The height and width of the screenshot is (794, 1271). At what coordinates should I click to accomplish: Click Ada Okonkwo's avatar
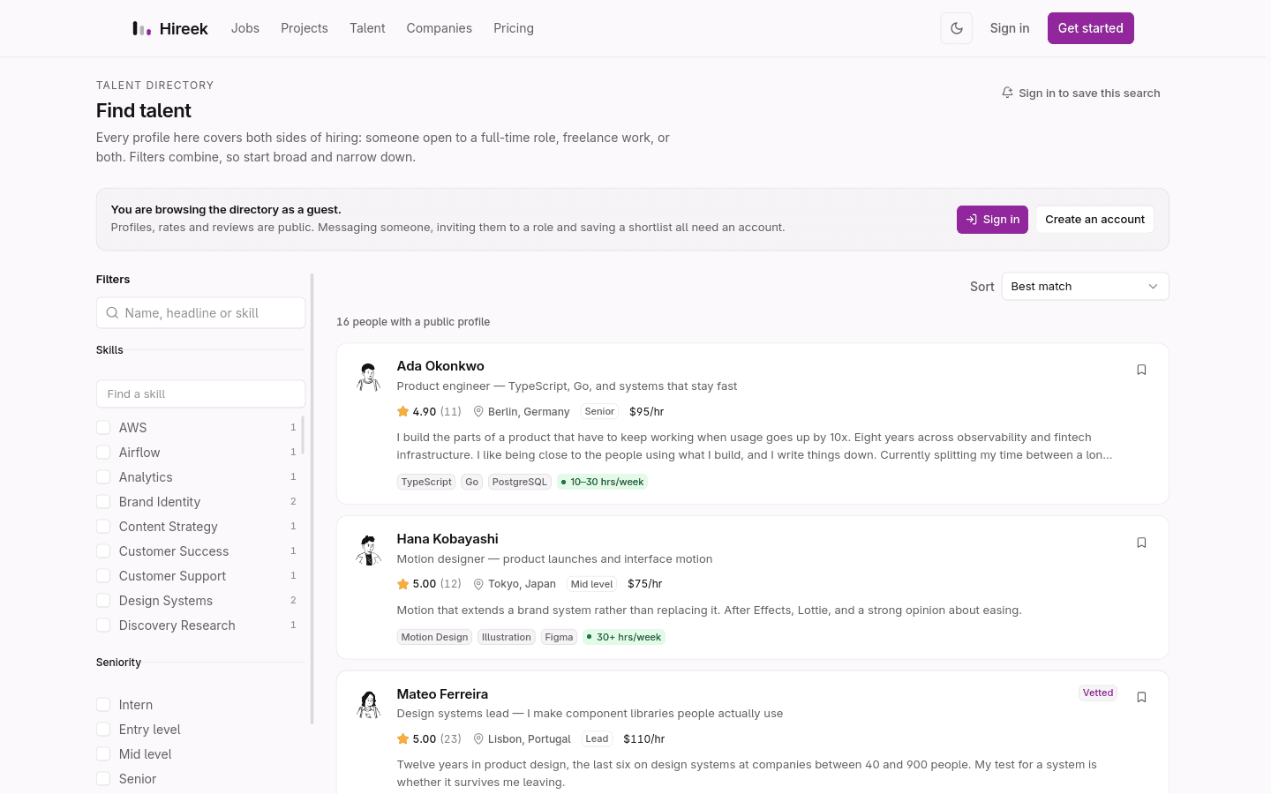click(369, 377)
